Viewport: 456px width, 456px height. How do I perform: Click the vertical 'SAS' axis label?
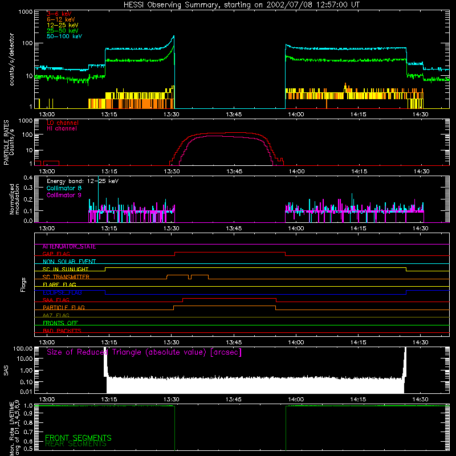(x=6, y=370)
